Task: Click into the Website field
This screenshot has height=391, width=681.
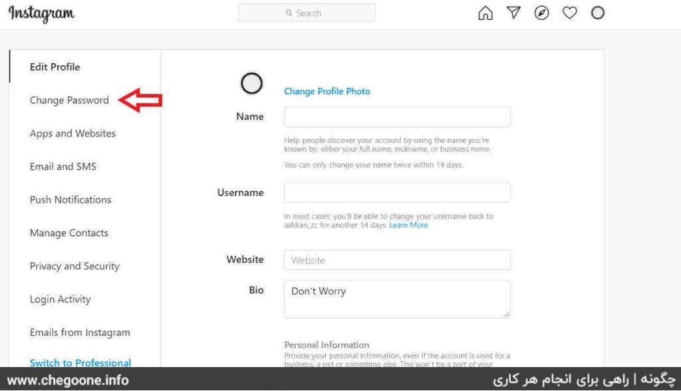Action: coord(398,260)
